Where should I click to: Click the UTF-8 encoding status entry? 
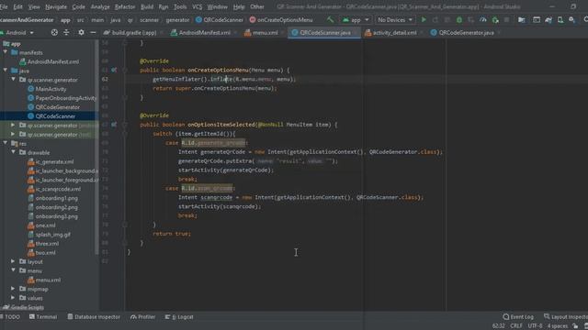tap(535, 326)
